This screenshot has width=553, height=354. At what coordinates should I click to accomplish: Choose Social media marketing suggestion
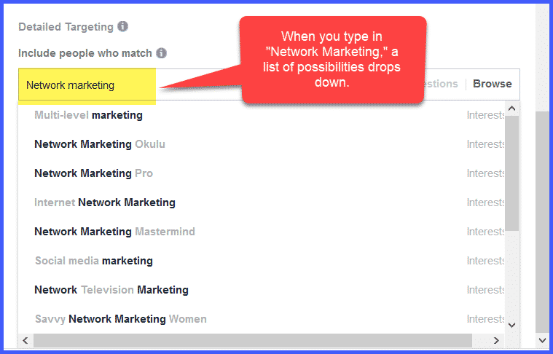[93, 261]
